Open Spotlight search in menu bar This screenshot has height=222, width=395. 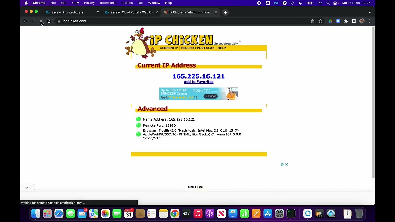pos(328,3)
